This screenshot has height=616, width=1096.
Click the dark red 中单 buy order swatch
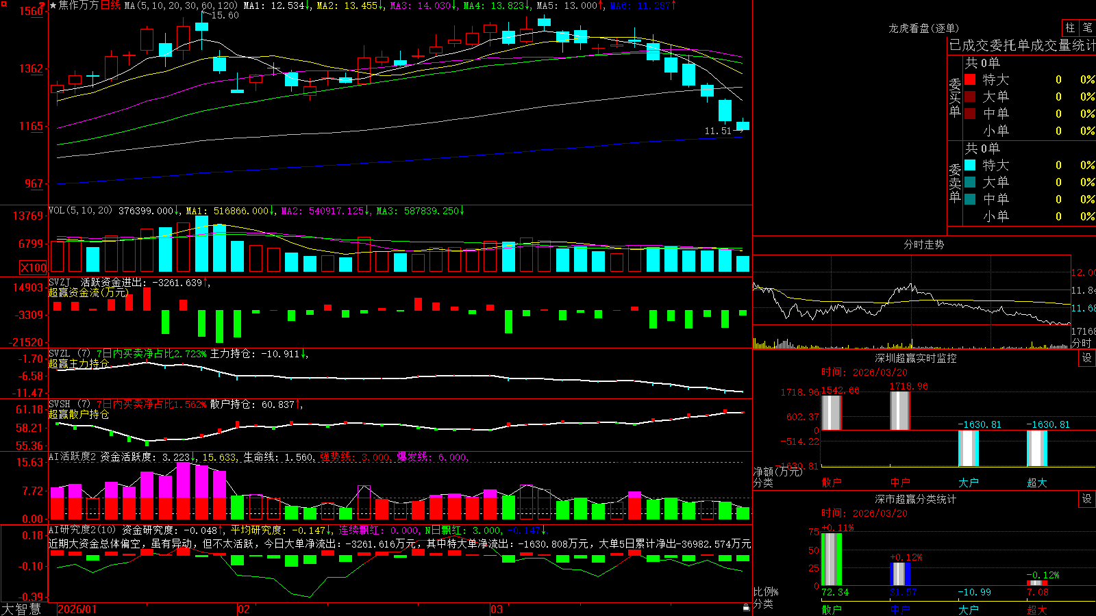(970, 114)
